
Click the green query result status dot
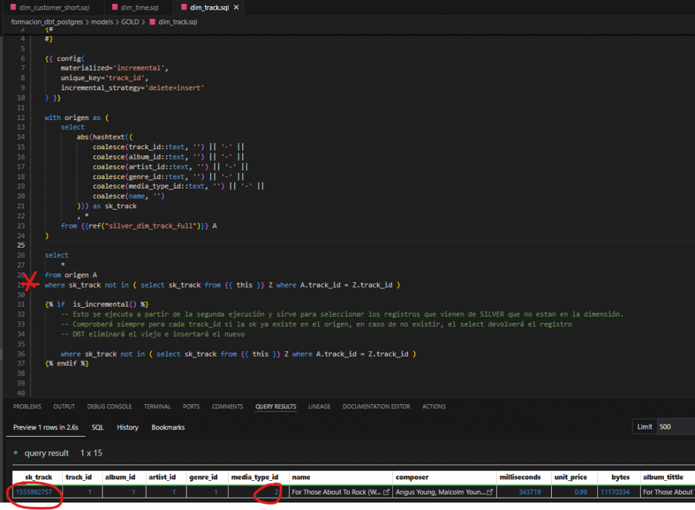click(16, 453)
